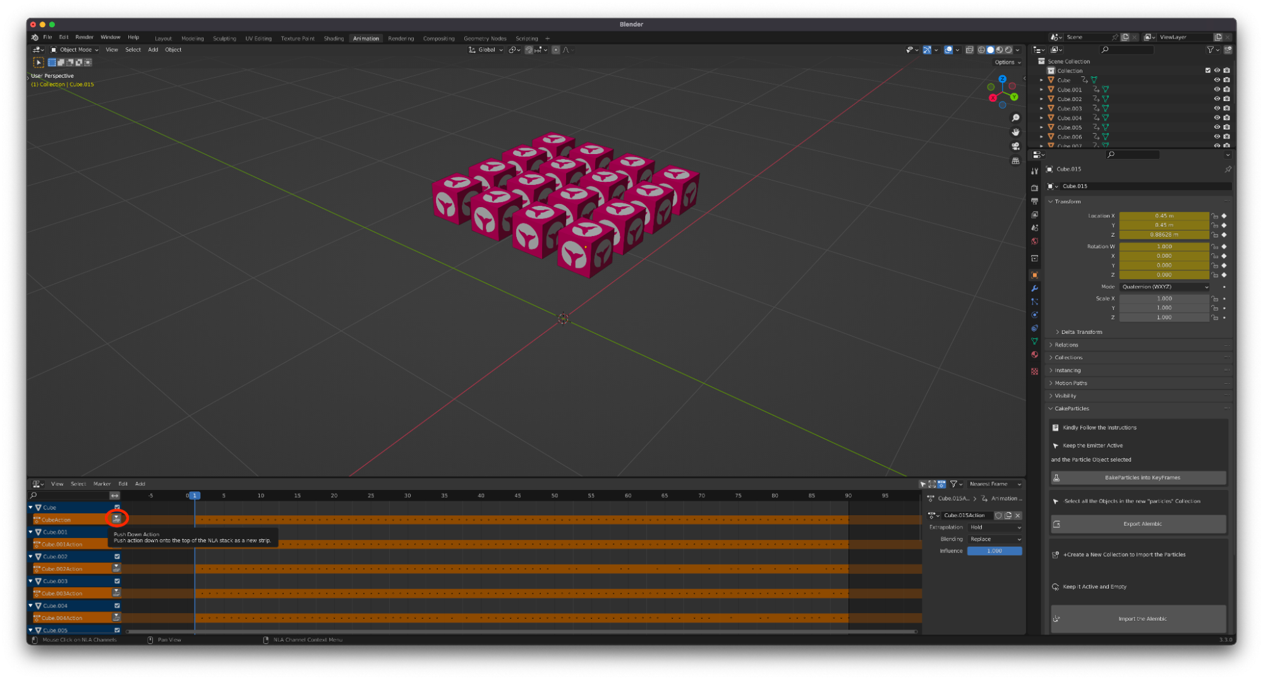Uncheck the Cube NLA track checkbox
Viewport: 1263px width, 680px height.
(x=117, y=507)
